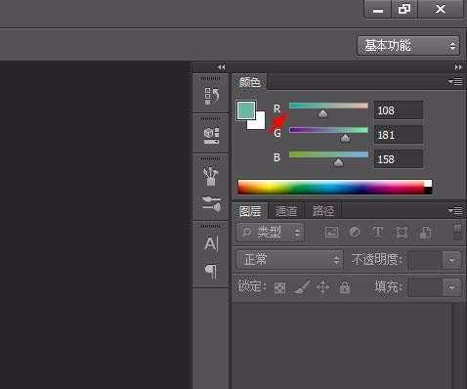Open the 类型 layer filter dropdown
467x389 pixels.
pos(271,233)
